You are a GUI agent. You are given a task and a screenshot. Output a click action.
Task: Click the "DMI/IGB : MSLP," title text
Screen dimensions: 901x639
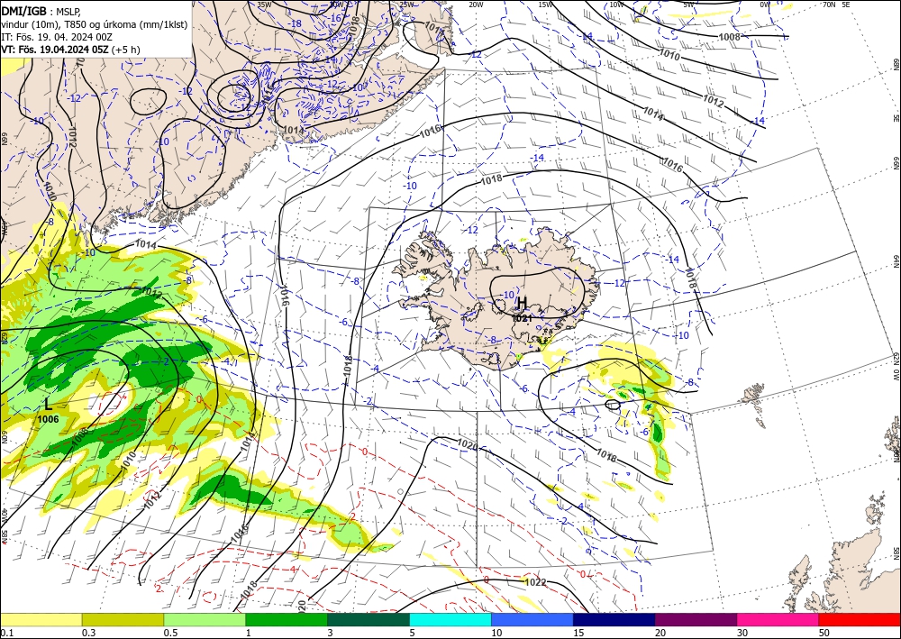[42, 11]
